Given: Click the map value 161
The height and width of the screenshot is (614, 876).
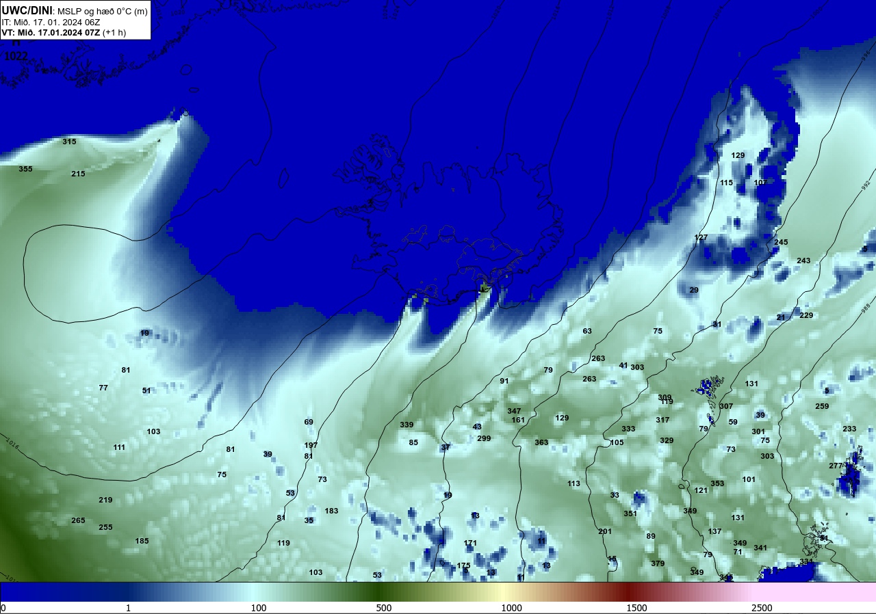Looking at the screenshot, I should click(x=518, y=420).
